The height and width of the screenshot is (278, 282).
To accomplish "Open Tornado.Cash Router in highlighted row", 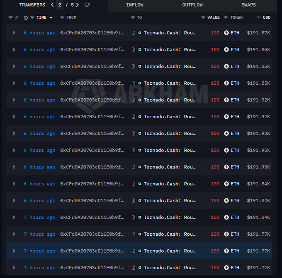I will click(170, 251).
